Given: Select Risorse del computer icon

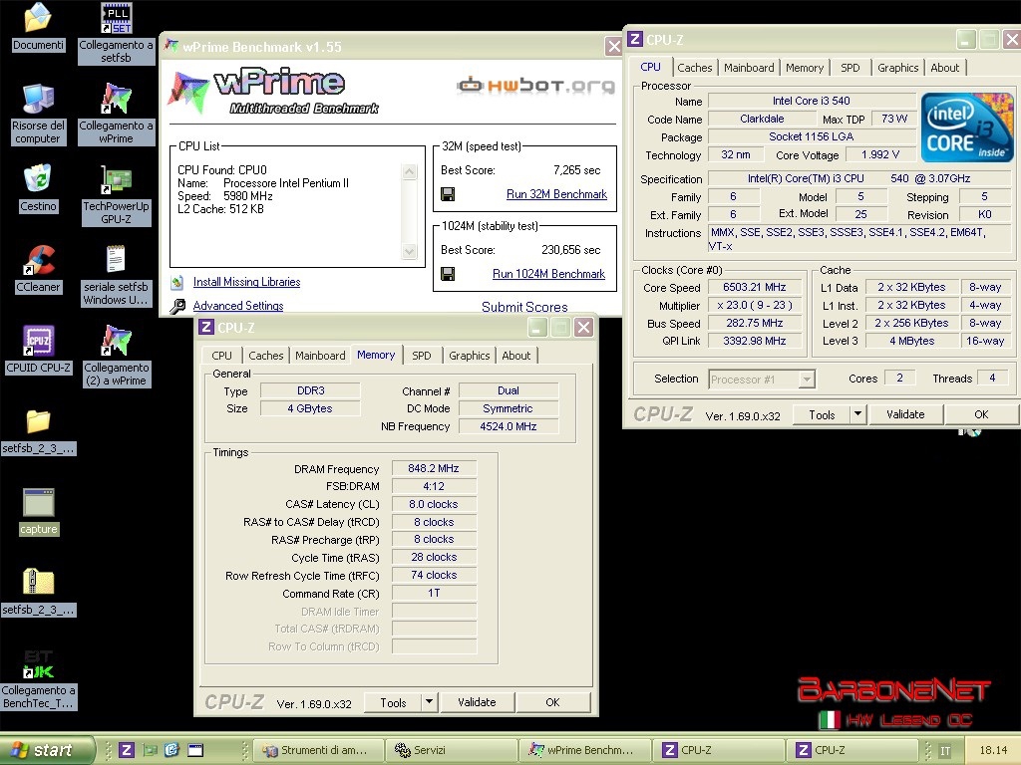Looking at the screenshot, I should 39,99.
